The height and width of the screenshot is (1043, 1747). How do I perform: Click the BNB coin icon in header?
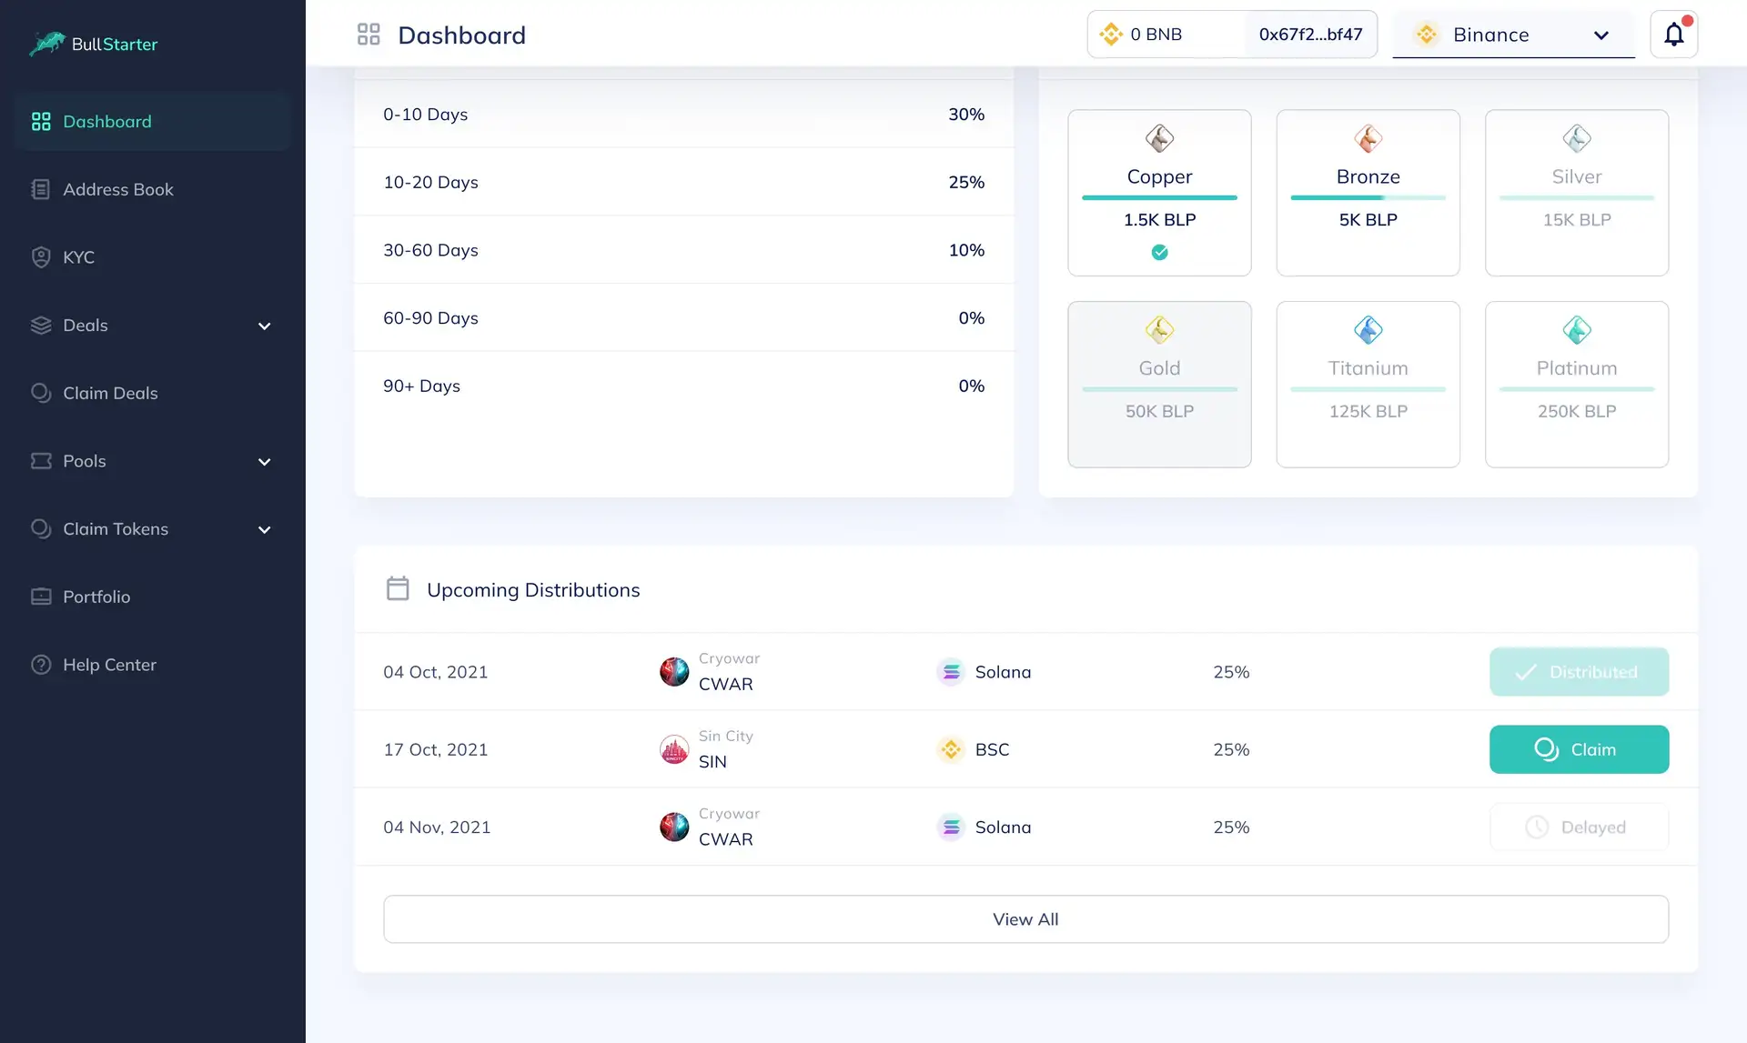pyautogui.click(x=1111, y=35)
